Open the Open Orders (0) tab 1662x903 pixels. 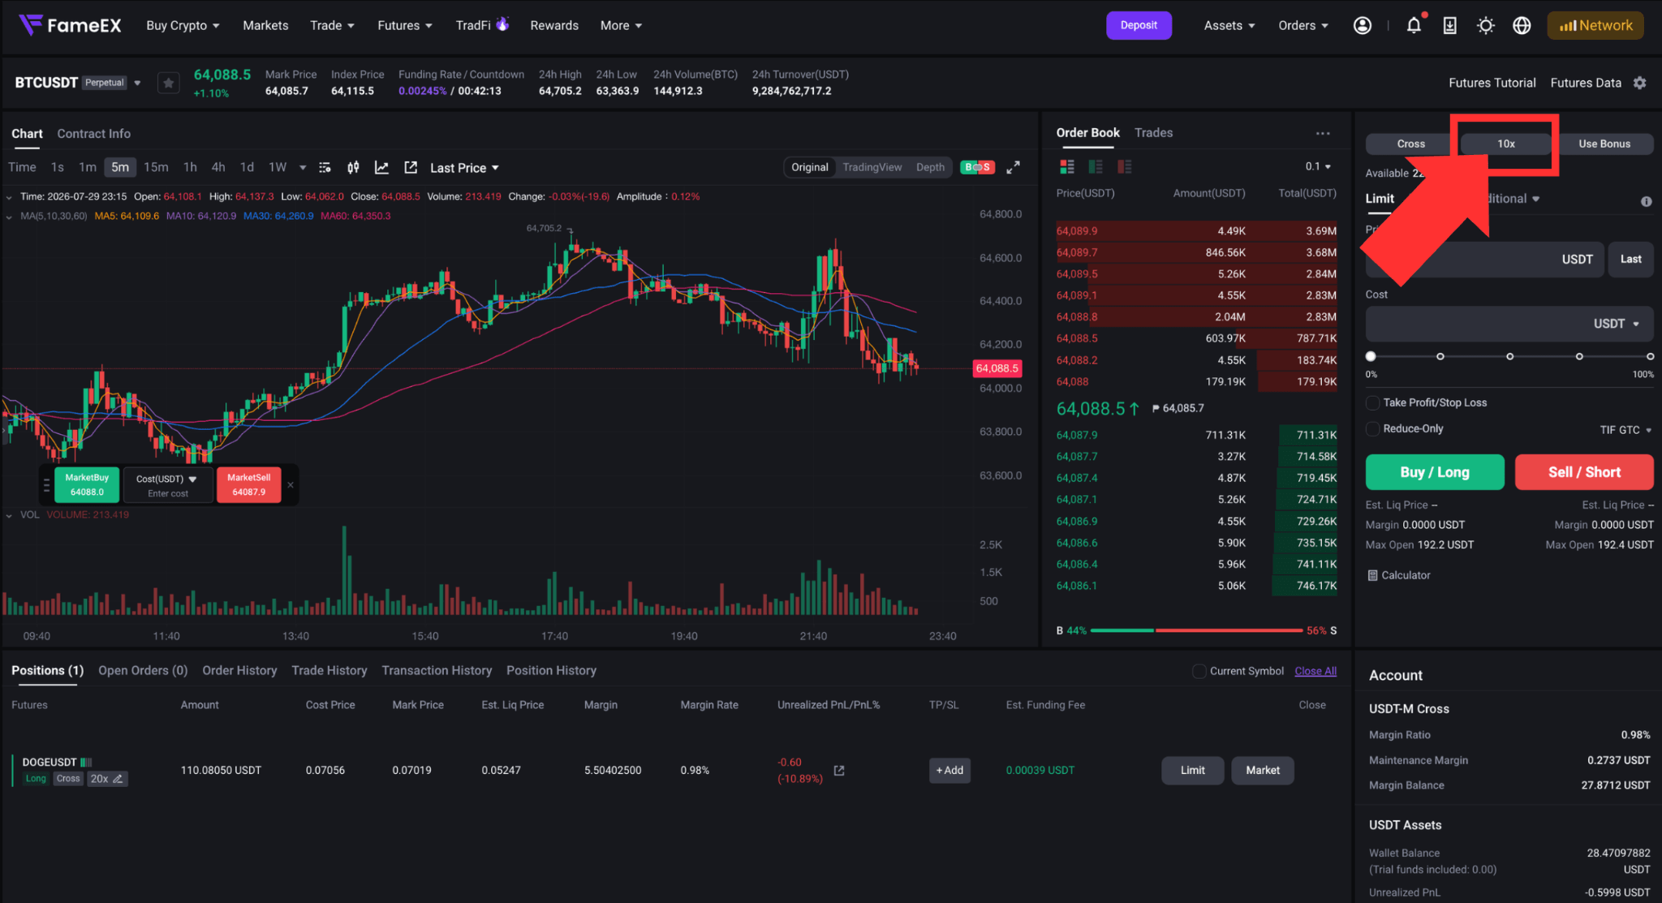pos(143,670)
